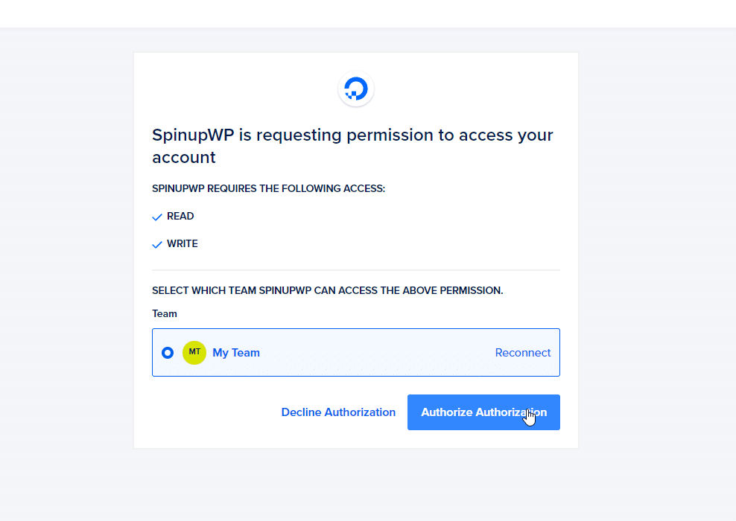
Task: Click the word 'account' in the heading
Action: point(183,158)
